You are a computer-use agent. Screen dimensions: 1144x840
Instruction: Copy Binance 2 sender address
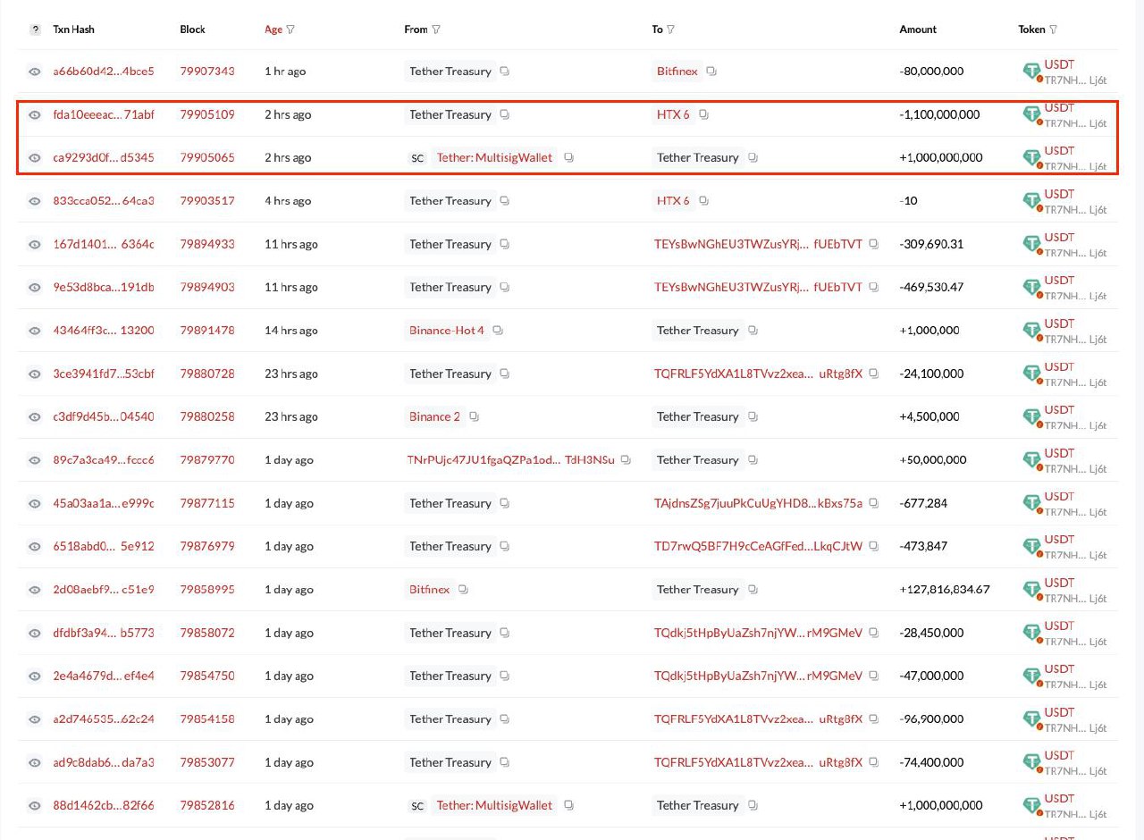coord(474,417)
